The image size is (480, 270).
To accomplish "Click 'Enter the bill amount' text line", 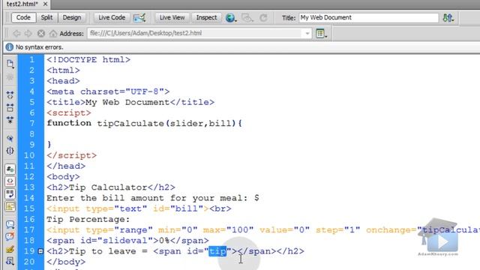I will [x=153, y=198].
